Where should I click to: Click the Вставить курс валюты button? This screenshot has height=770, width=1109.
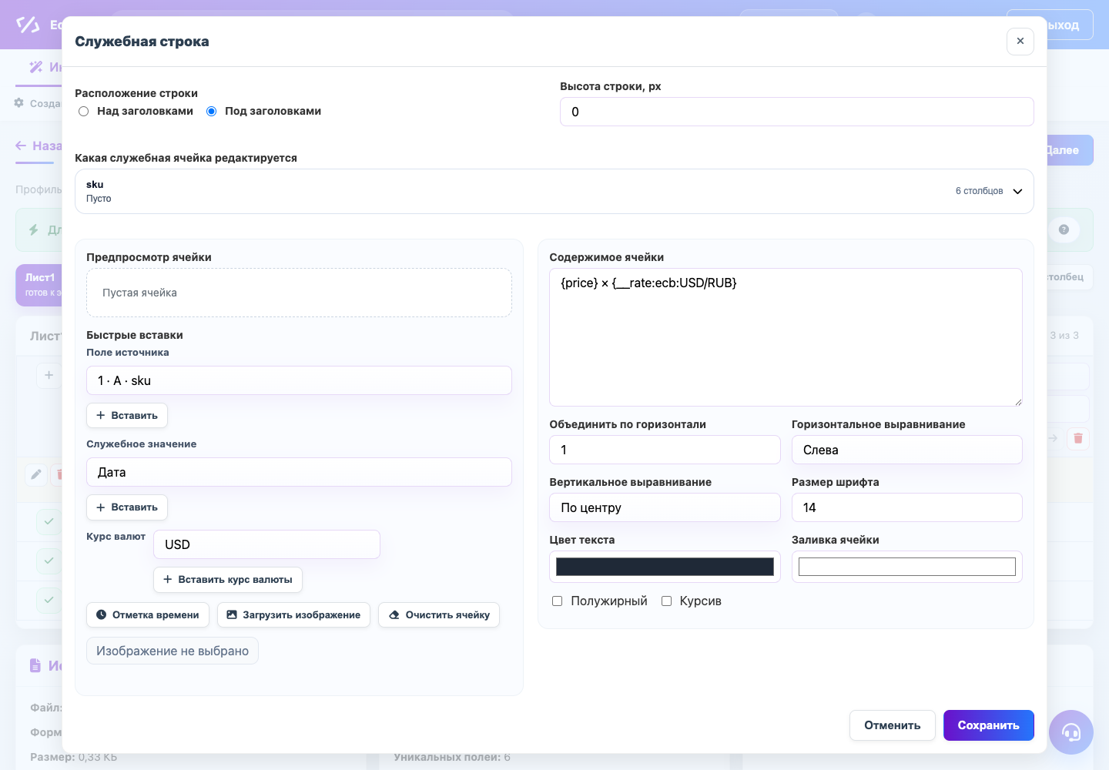pos(228,579)
